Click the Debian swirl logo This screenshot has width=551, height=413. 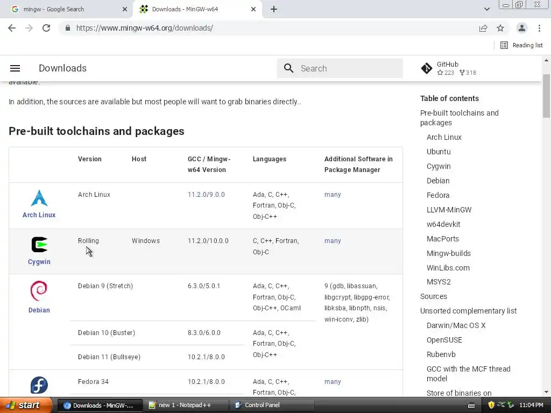tap(39, 291)
